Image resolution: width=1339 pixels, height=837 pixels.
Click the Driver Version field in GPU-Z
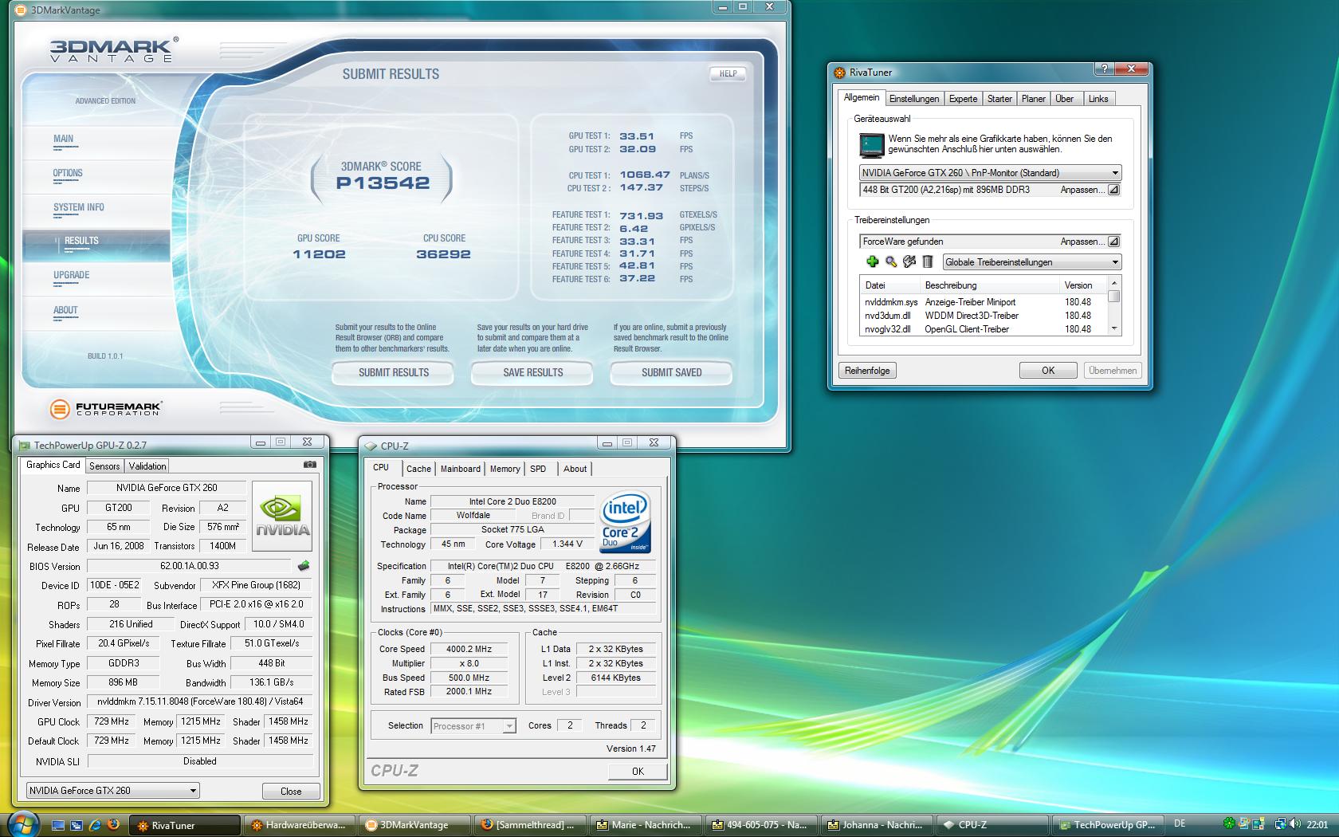[200, 702]
